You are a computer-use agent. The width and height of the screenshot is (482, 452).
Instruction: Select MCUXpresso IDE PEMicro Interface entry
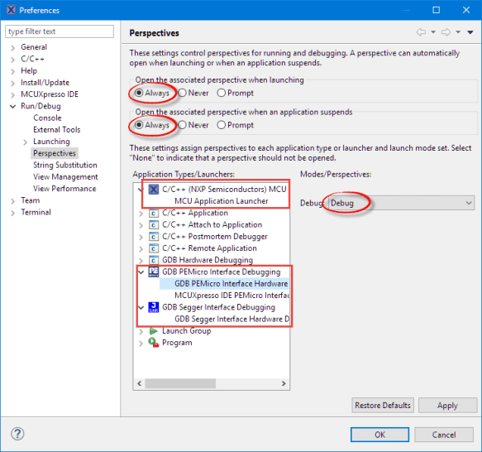tap(231, 296)
